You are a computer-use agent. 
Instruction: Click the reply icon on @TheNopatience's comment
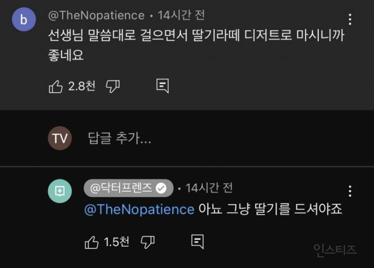click(162, 86)
